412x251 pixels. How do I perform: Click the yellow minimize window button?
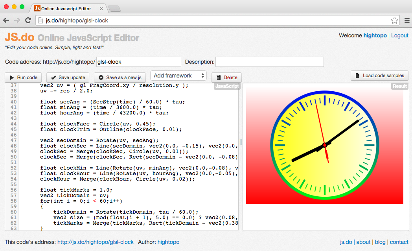14,7
